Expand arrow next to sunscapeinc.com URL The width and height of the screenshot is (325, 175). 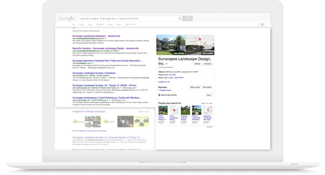[93, 63]
